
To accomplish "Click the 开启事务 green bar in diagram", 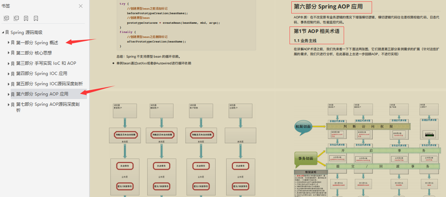I will tap(383, 150).
